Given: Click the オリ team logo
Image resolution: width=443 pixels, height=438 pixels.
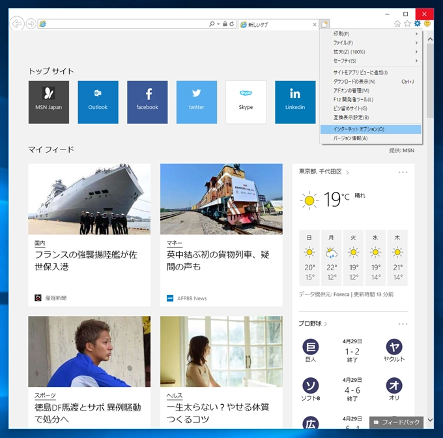Looking at the screenshot, I should [394, 386].
